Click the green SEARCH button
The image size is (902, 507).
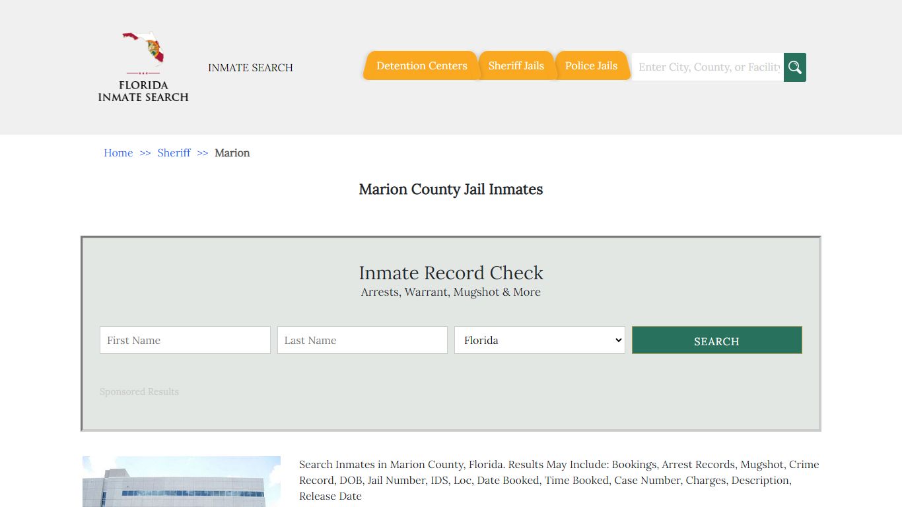coord(717,340)
